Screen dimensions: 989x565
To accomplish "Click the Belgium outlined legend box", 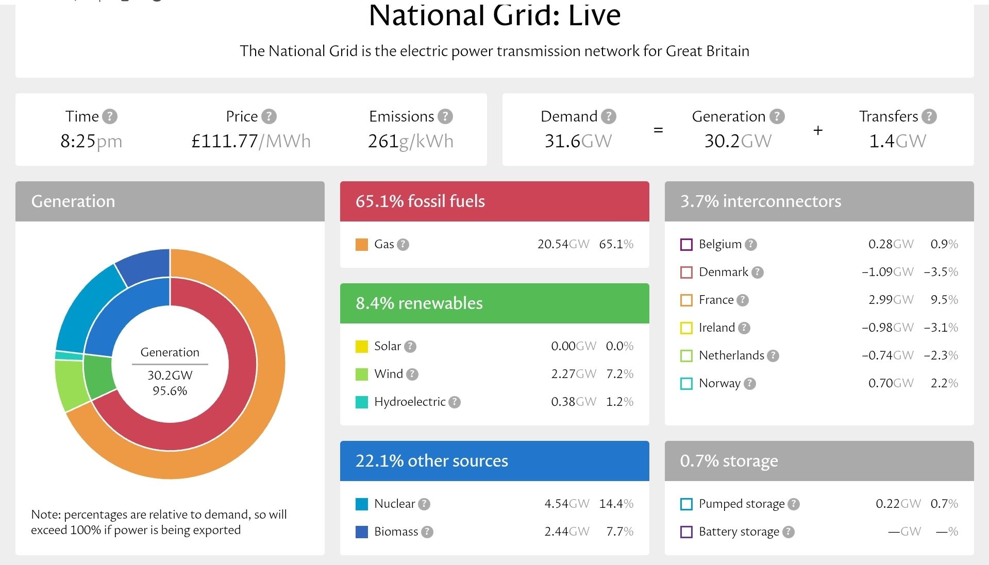I will point(686,245).
